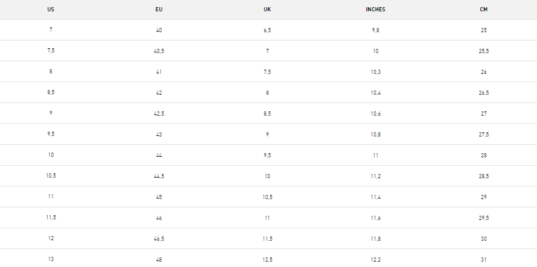
Task: Select EU size 40,5 cell
Action: tap(159, 51)
